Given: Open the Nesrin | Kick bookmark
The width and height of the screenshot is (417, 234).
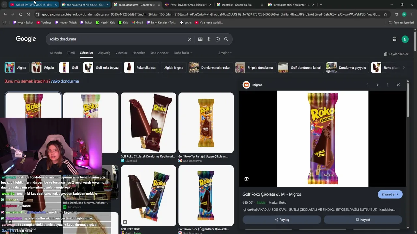Looking at the screenshot, I should point(105,23).
